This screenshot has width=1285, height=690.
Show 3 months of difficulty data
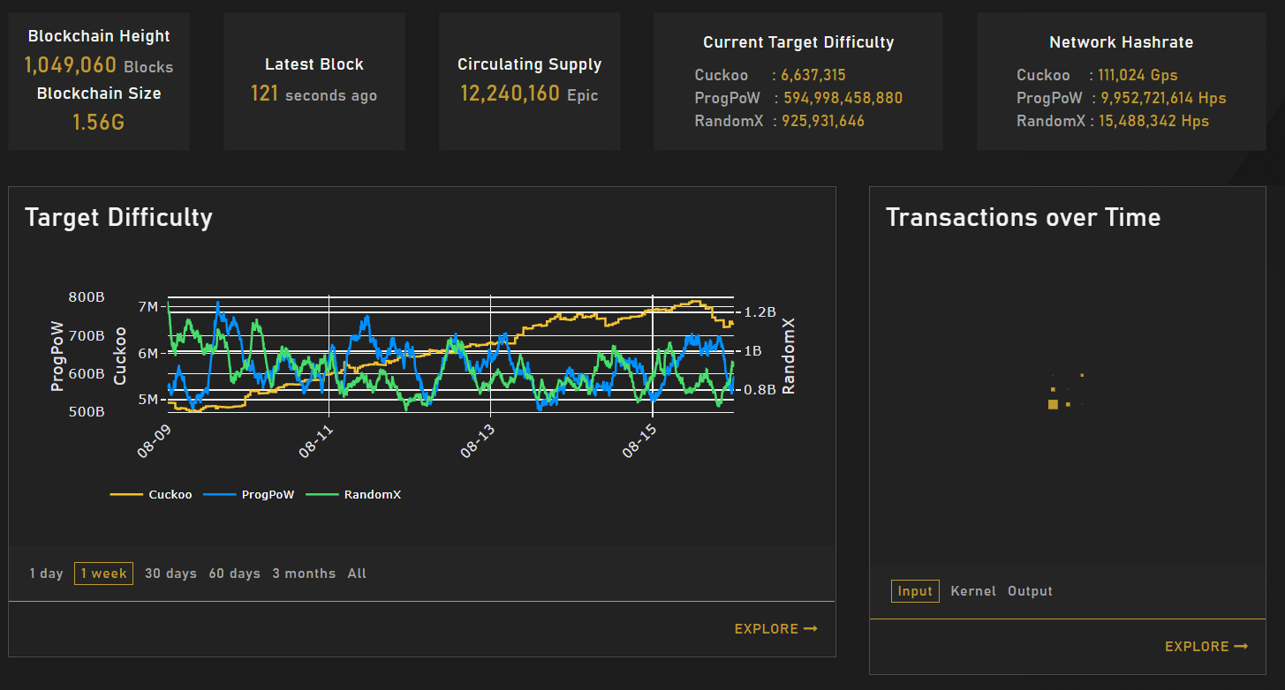(x=304, y=574)
